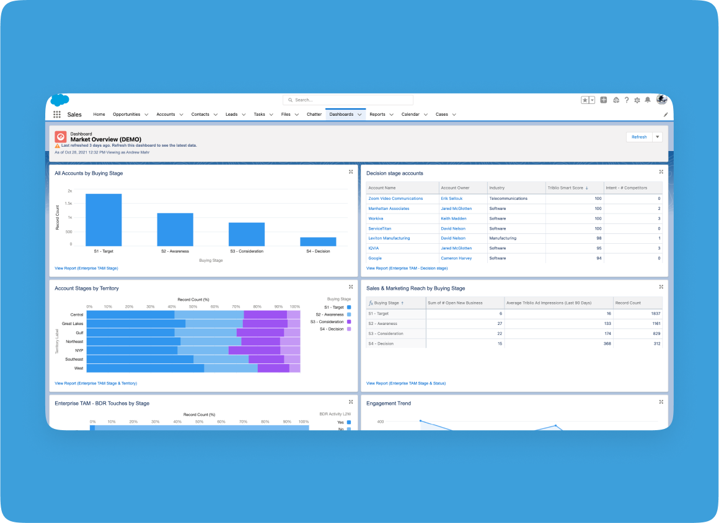Open the Help question mark icon
719x523 pixels.
click(627, 100)
